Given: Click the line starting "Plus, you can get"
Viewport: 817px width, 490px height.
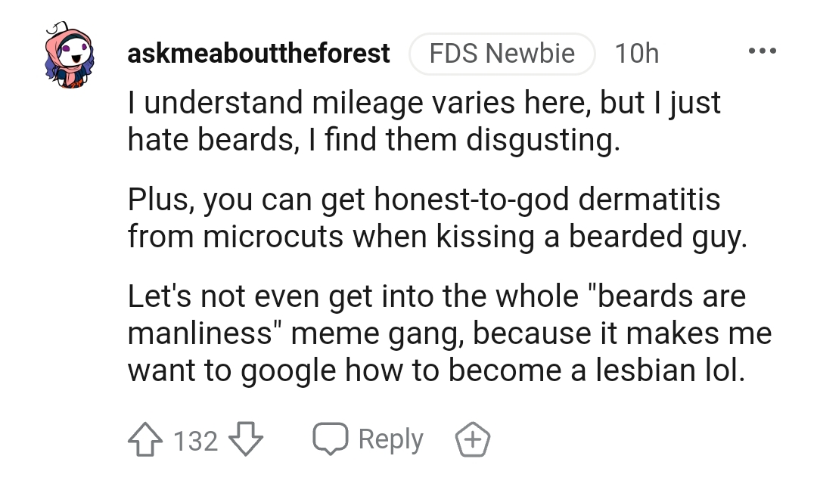Looking at the screenshot, I should [x=424, y=200].
